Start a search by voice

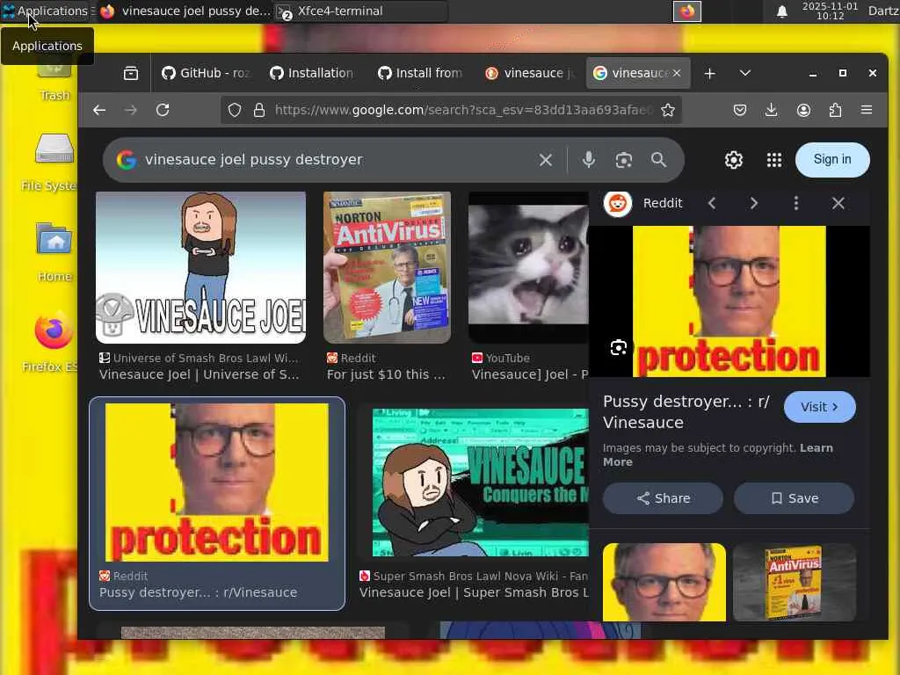588,160
